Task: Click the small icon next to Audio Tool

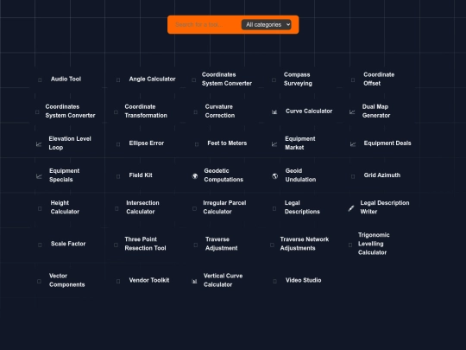Action: tap(40, 80)
